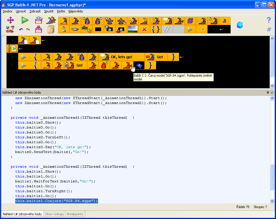Switch to the Okno výstupu tab
Image resolution: width=276 pixels, height=219 pixels.
tap(55, 214)
